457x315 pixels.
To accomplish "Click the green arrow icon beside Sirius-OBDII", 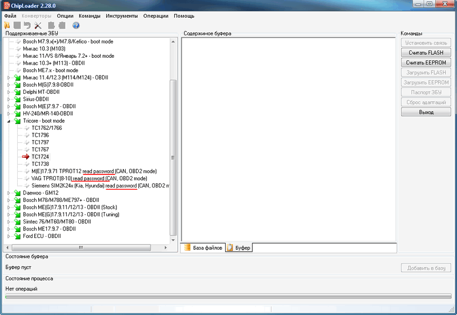I will point(17,99).
